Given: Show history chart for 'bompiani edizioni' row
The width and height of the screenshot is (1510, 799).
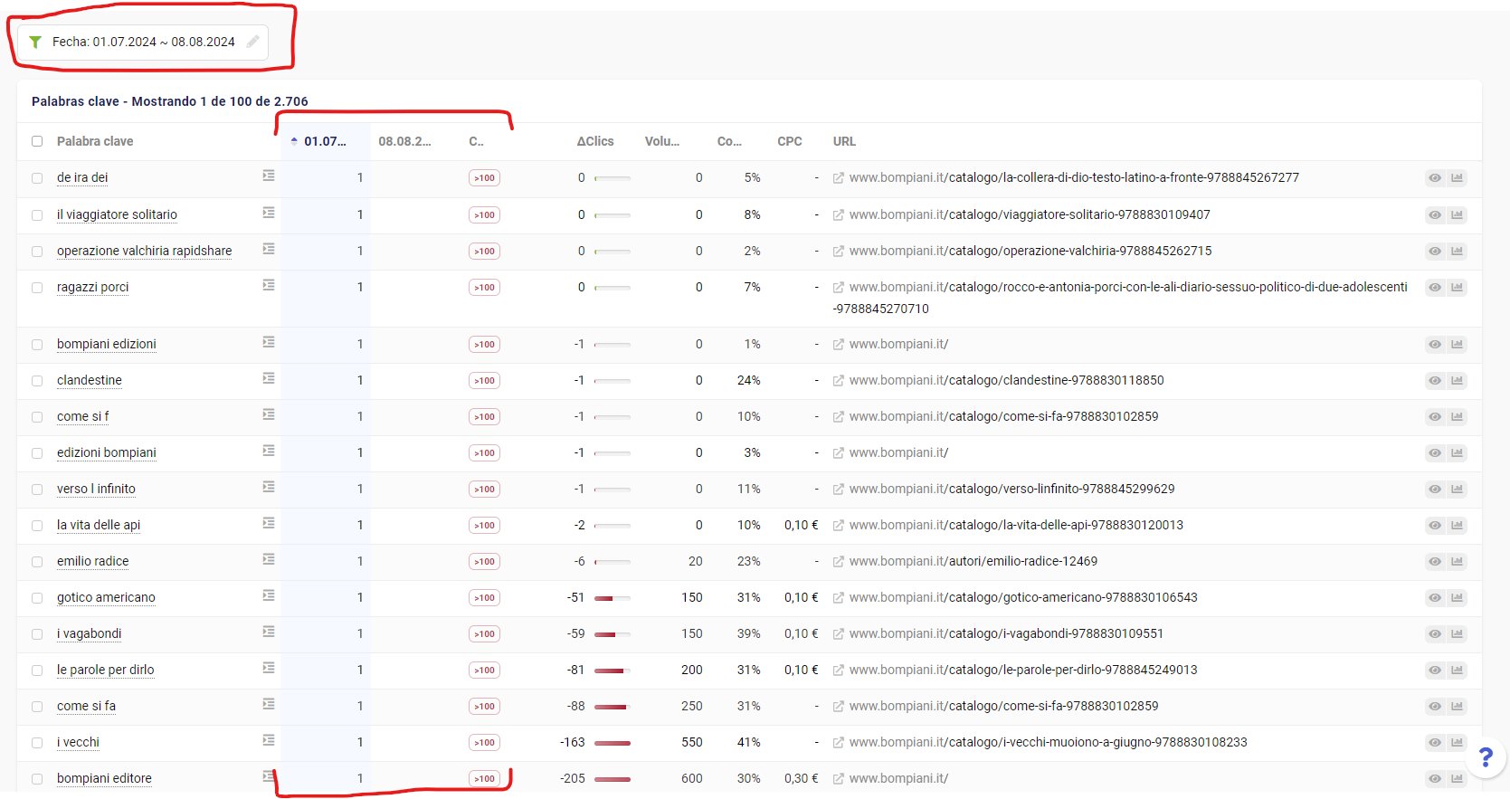Looking at the screenshot, I should click(x=1457, y=344).
